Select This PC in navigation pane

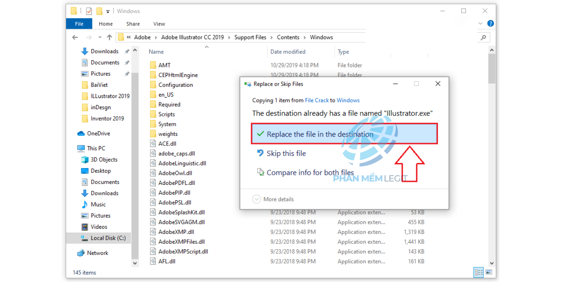[x=96, y=148]
